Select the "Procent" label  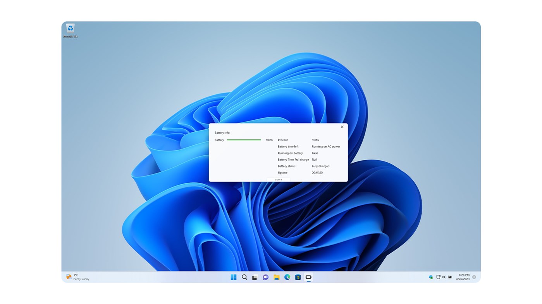click(283, 140)
